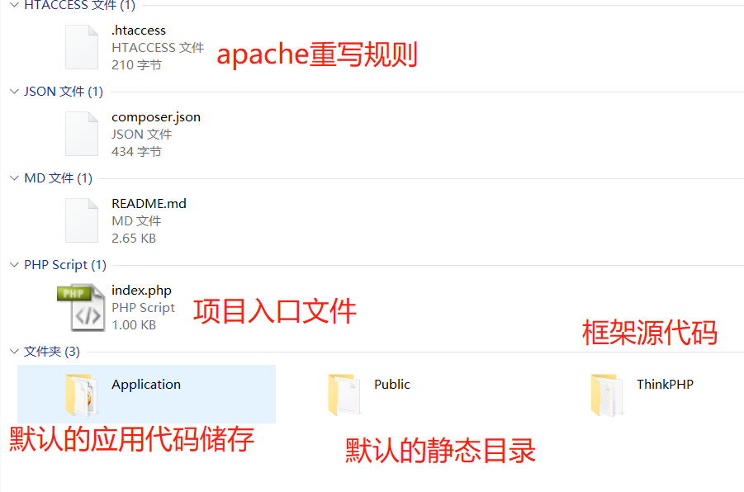Click the 2.65 KB size text

click(x=134, y=239)
